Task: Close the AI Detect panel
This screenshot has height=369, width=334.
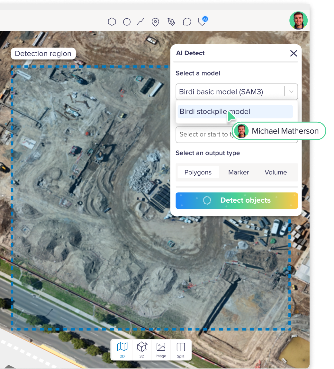Action: (293, 53)
